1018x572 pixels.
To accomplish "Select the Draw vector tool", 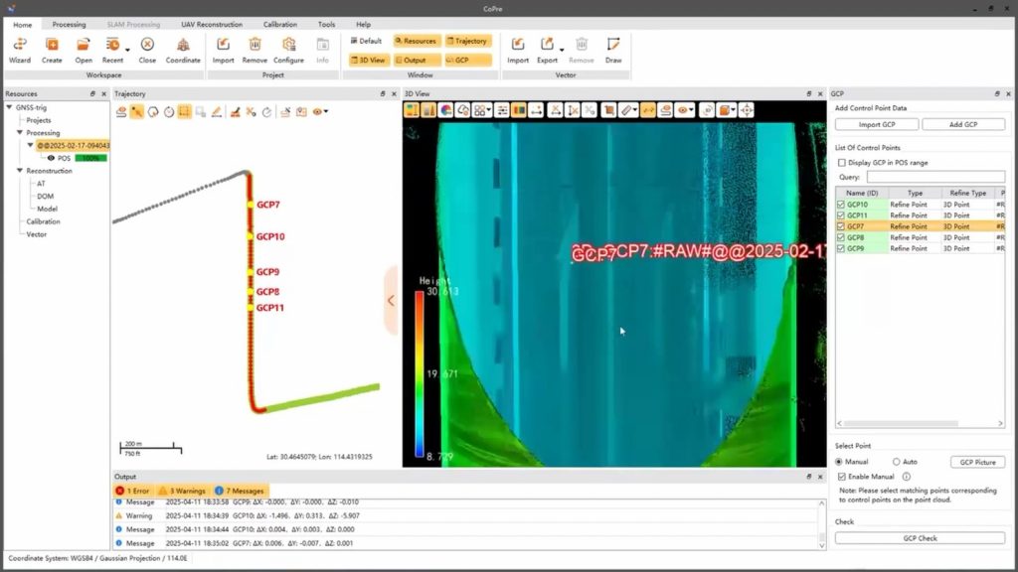I will tap(613, 45).
